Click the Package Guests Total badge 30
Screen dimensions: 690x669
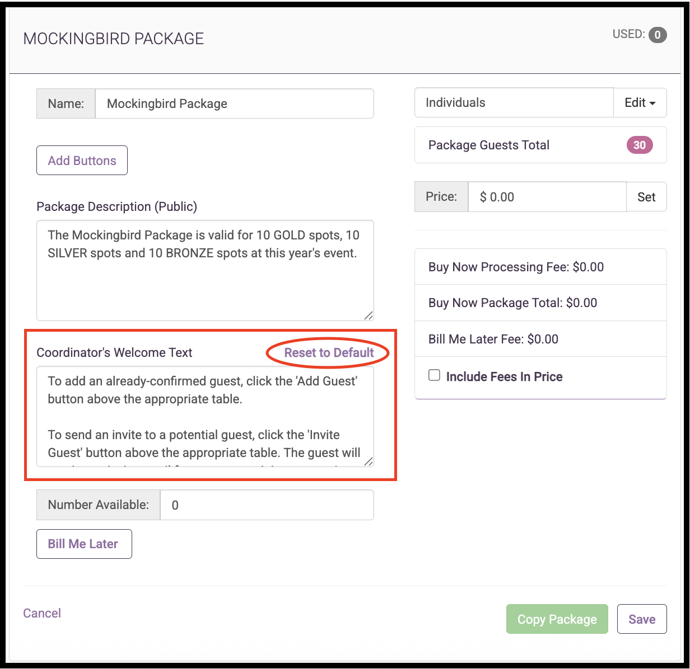tap(640, 145)
